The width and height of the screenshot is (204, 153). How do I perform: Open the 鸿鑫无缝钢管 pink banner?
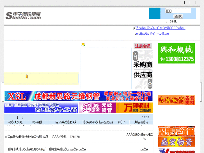point(97,108)
